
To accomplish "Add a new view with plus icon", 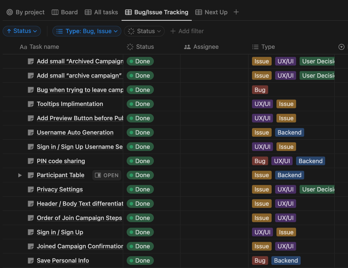I will tap(236, 12).
